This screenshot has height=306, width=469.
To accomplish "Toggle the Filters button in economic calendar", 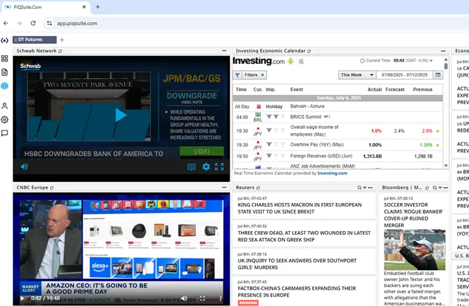I will pyautogui.click(x=250, y=75).
